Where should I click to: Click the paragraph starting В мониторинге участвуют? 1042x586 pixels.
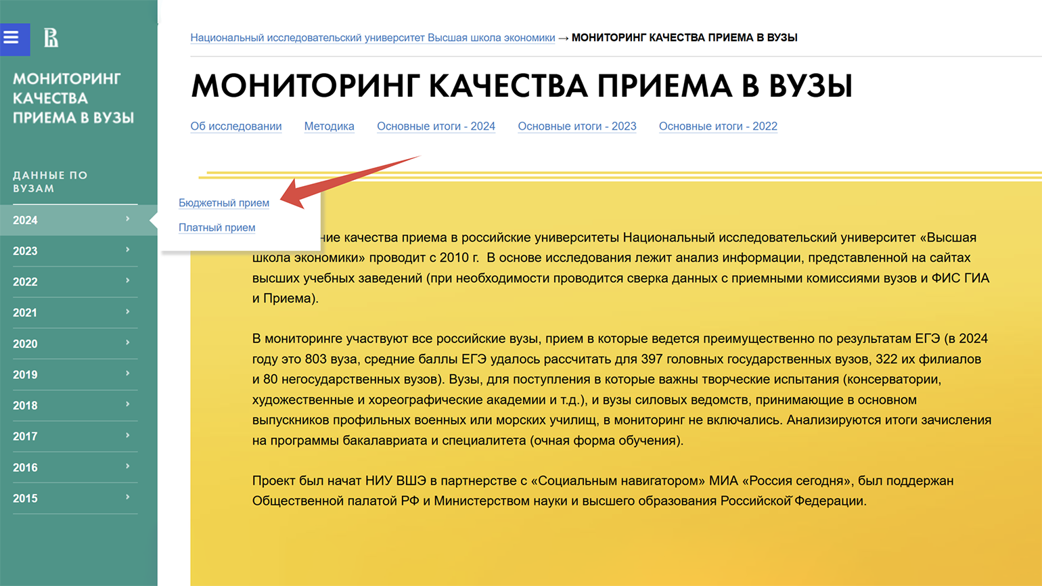click(622, 389)
